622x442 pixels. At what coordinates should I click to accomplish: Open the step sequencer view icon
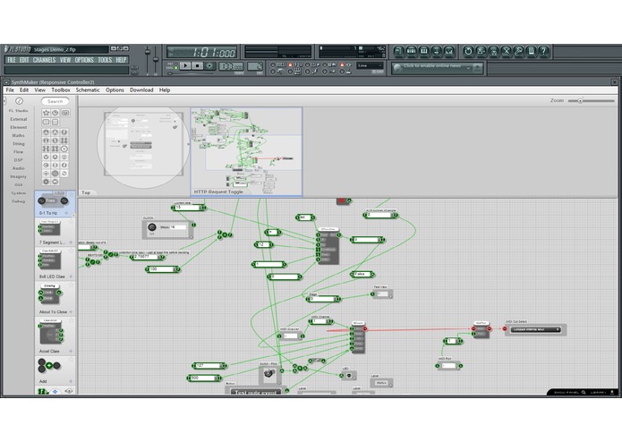412,51
